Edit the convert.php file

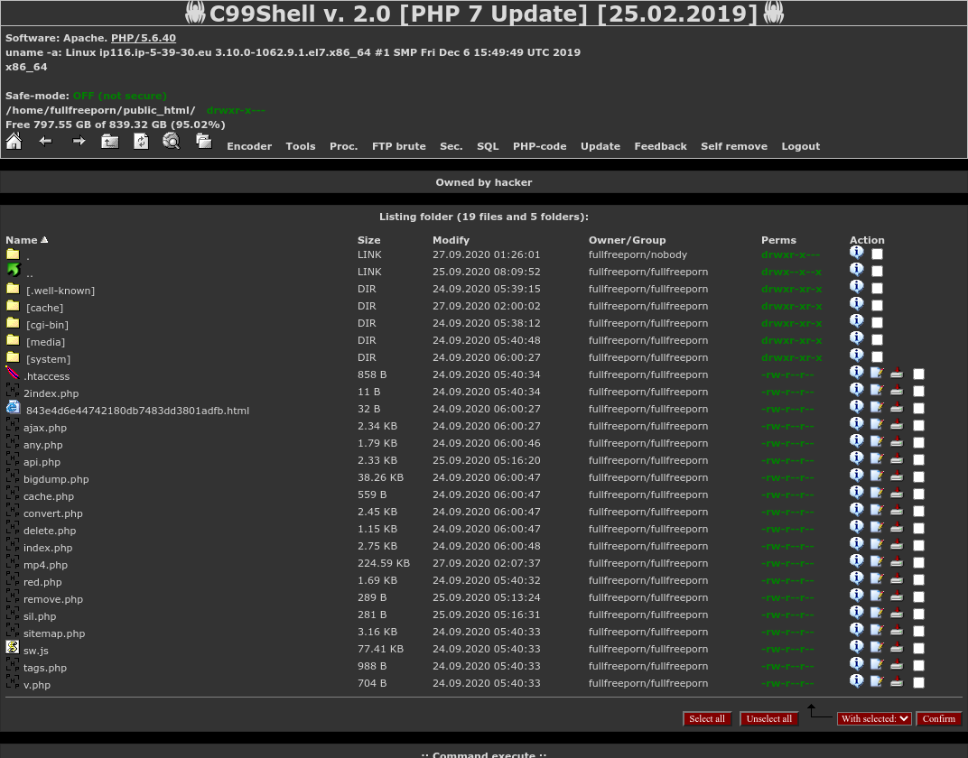coord(877,510)
